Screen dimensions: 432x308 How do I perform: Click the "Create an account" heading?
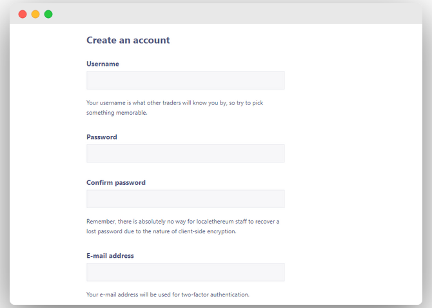(128, 40)
